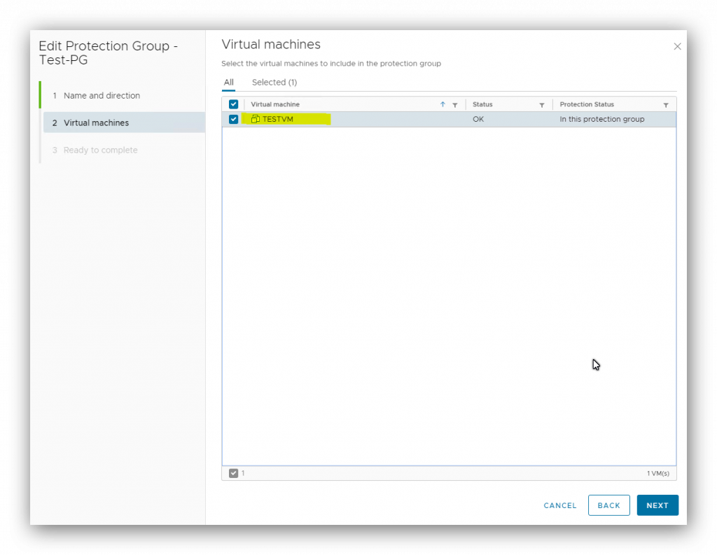Cancel the protection group edit
Screen dimensions: 717x555
559,505
